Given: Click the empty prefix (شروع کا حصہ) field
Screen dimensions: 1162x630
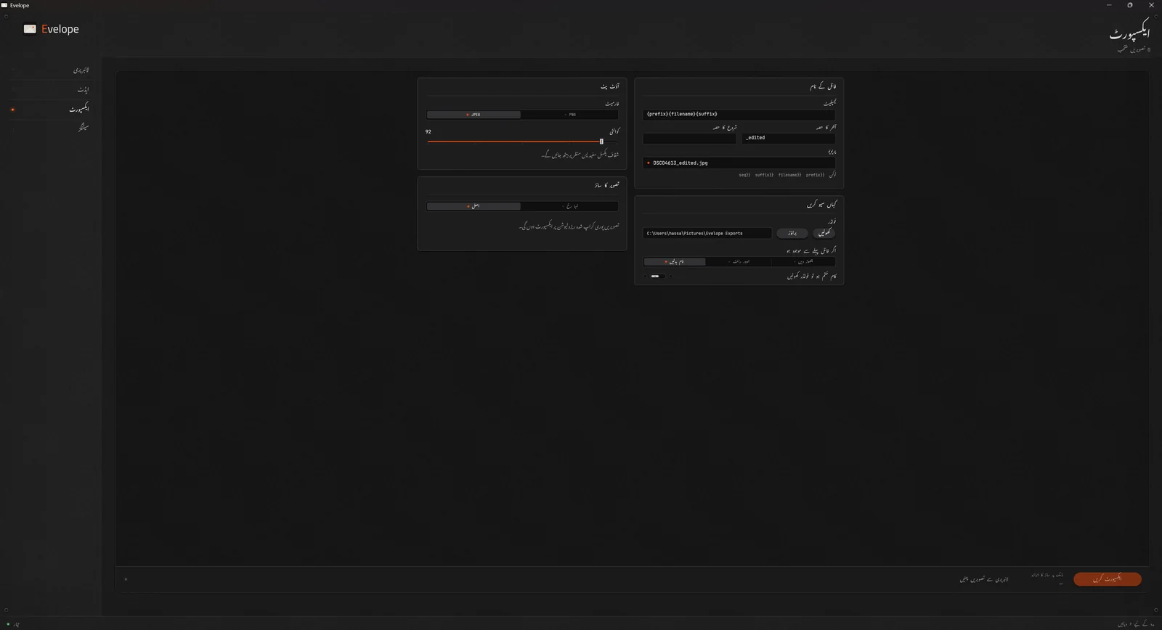Looking at the screenshot, I should pos(689,138).
